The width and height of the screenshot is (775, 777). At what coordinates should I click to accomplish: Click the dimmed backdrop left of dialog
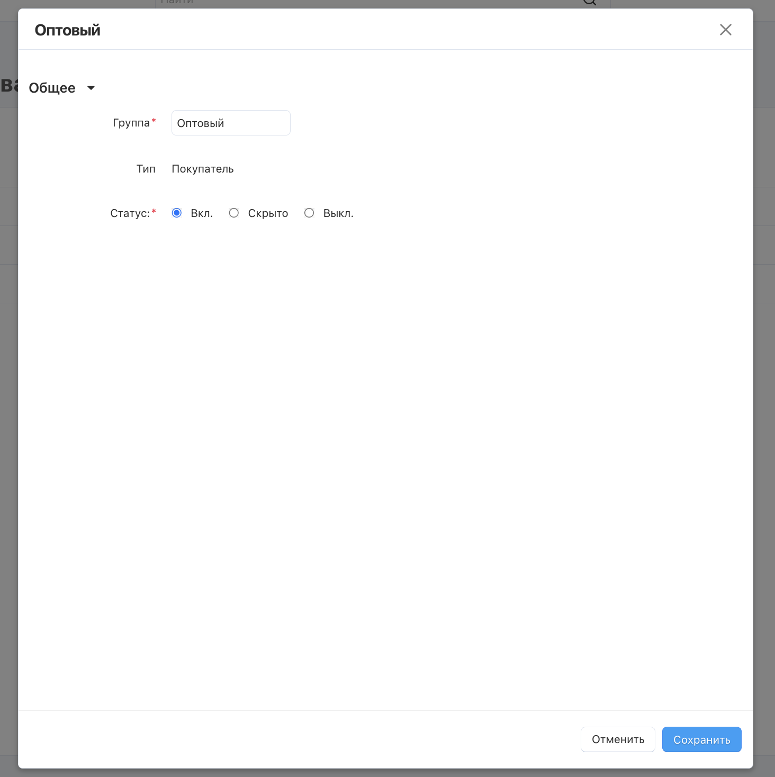(8, 423)
